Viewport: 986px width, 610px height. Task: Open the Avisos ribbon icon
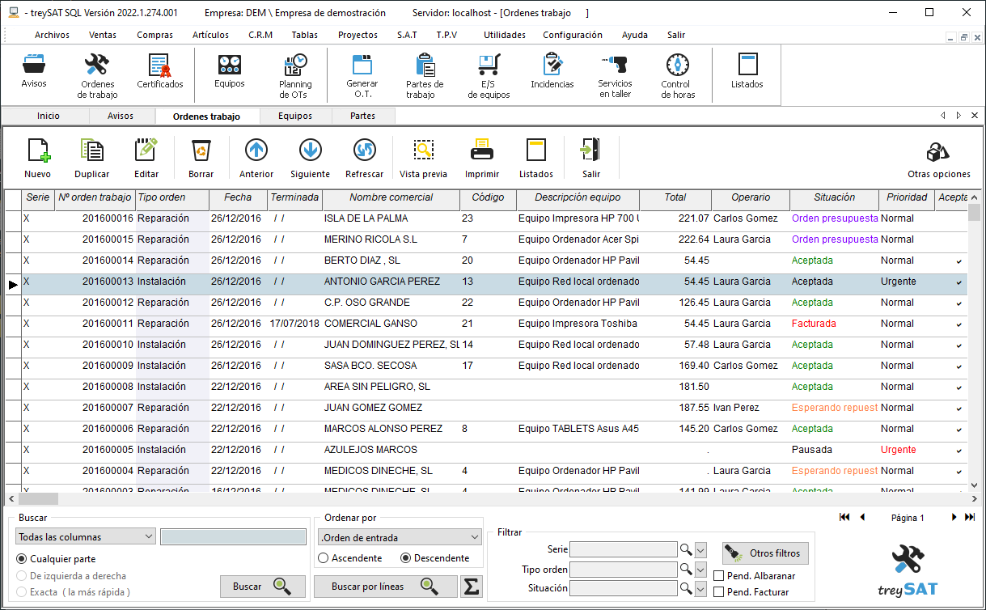(x=34, y=71)
